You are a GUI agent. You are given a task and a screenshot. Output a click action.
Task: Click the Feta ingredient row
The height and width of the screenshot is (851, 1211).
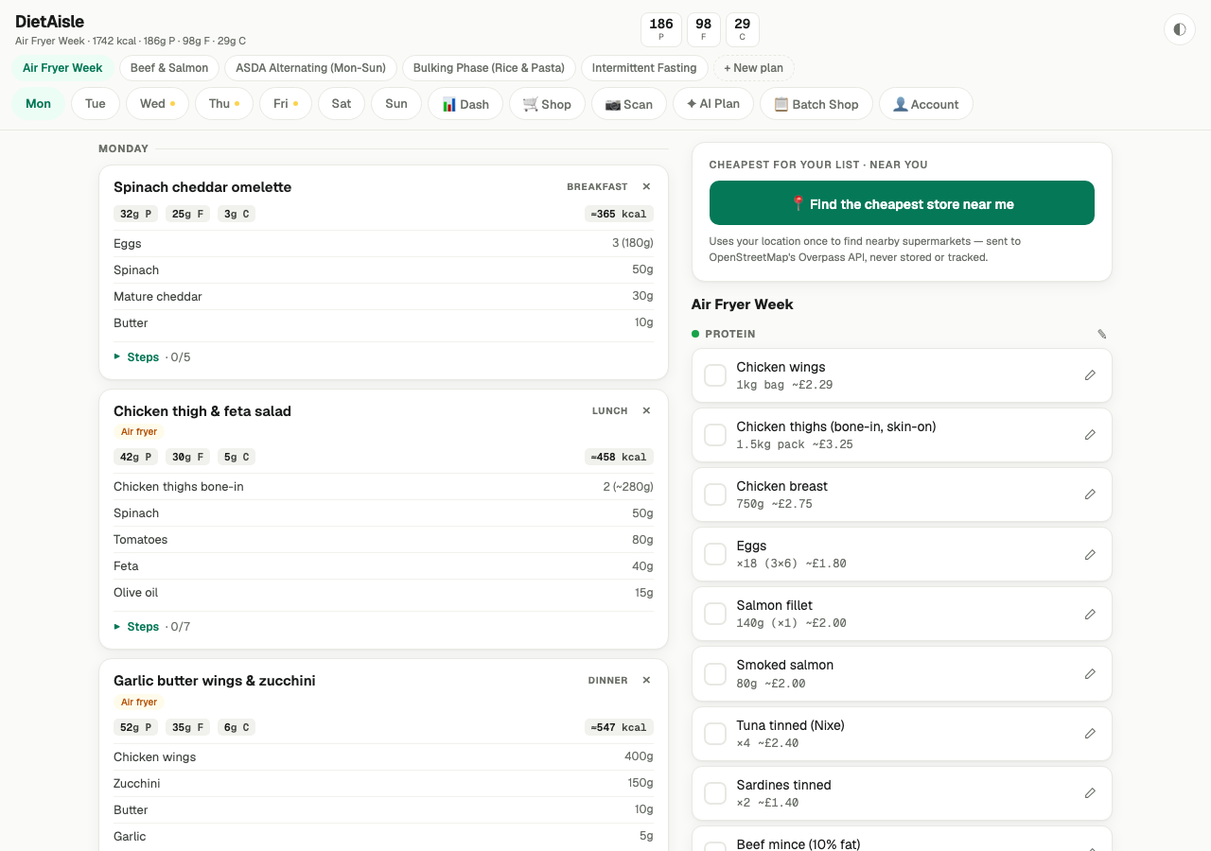(x=383, y=565)
